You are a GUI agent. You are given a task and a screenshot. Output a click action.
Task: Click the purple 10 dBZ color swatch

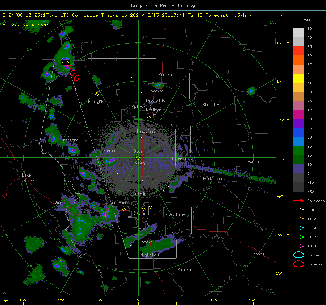[298, 169]
